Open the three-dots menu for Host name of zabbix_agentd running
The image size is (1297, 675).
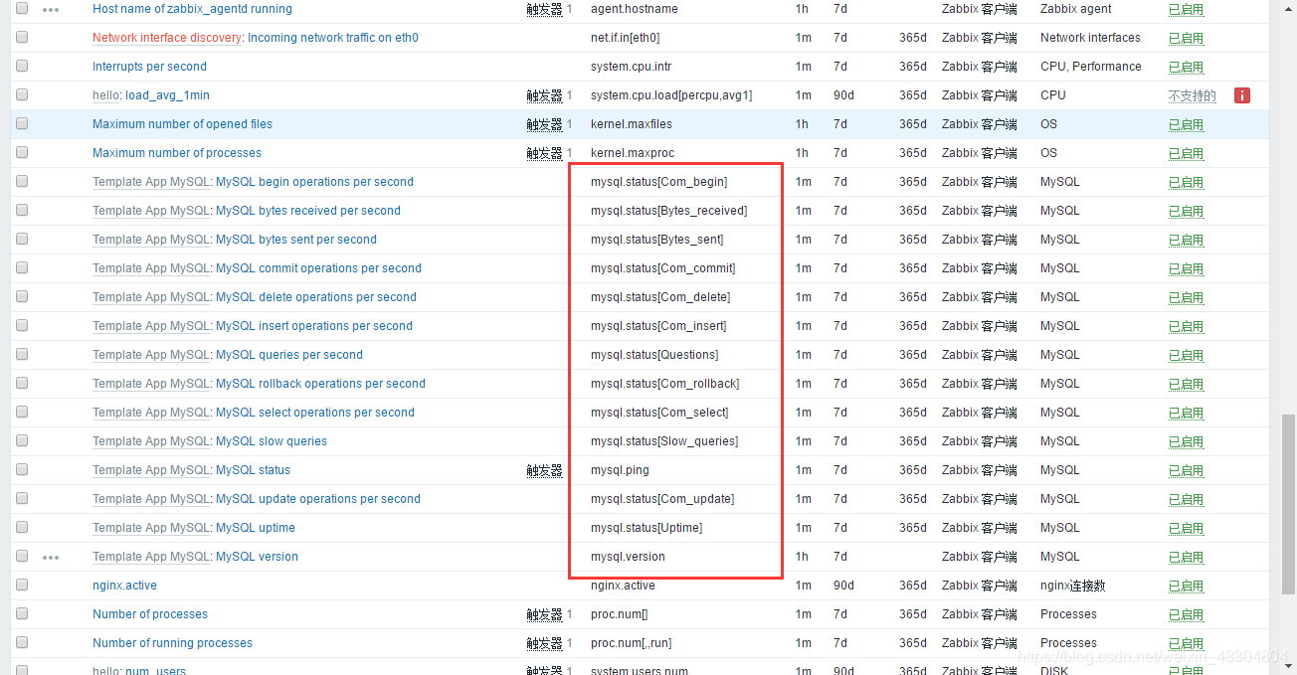[x=51, y=10]
